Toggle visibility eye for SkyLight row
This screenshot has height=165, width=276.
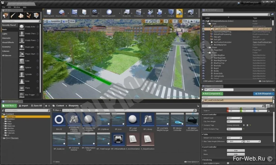204,37
